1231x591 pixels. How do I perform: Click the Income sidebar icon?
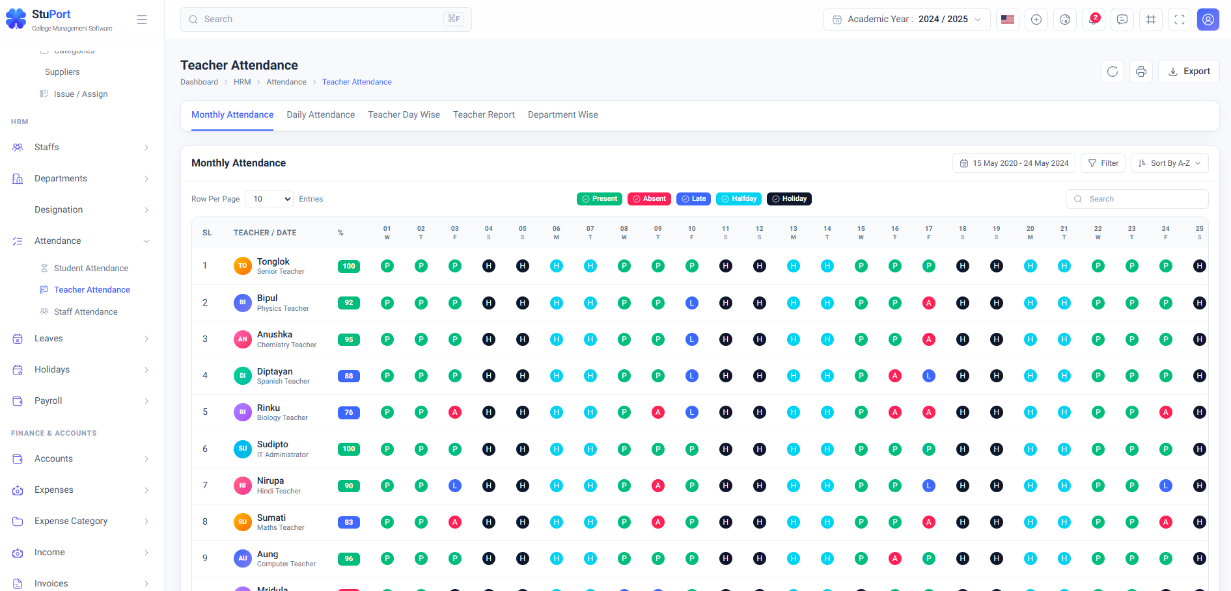pos(18,553)
